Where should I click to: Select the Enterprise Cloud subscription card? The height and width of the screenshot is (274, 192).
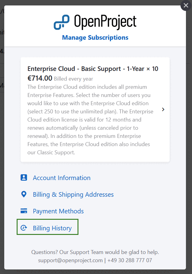pyautogui.click(x=91, y=109)
